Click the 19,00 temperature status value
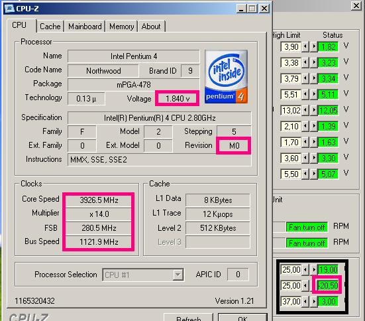 point(328,270)
